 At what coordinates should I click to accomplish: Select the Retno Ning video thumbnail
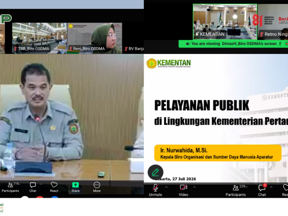273,22
